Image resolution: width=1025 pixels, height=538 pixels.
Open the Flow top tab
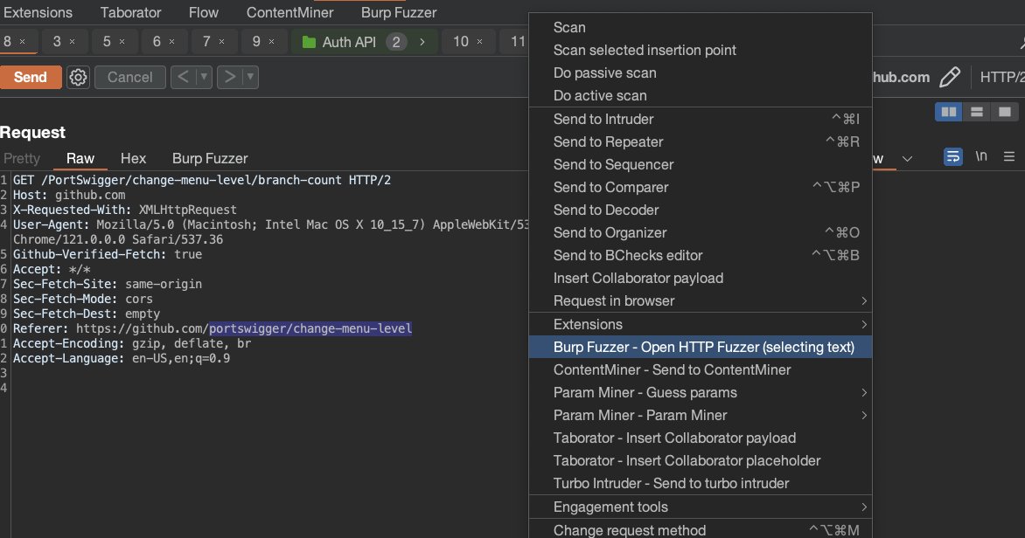203,12
